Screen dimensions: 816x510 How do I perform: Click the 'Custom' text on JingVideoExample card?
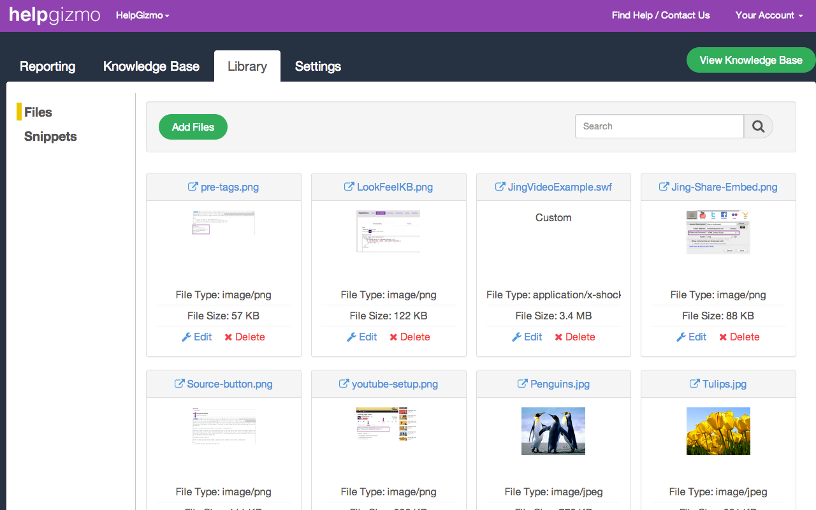point(553,217)
